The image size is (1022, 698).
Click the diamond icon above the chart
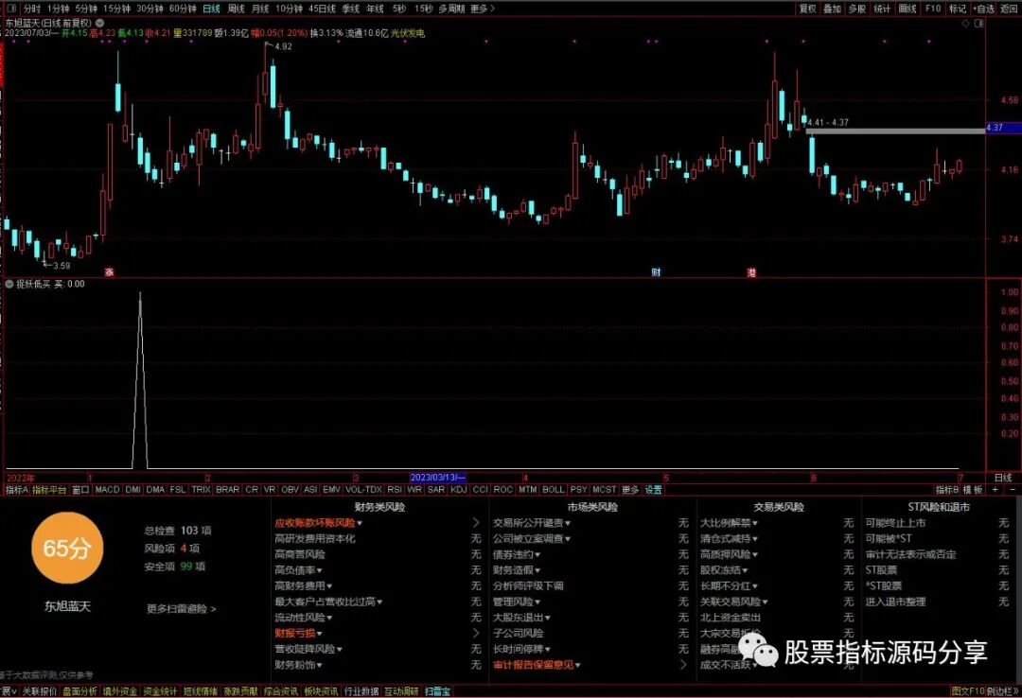click(x=965, y=23)
